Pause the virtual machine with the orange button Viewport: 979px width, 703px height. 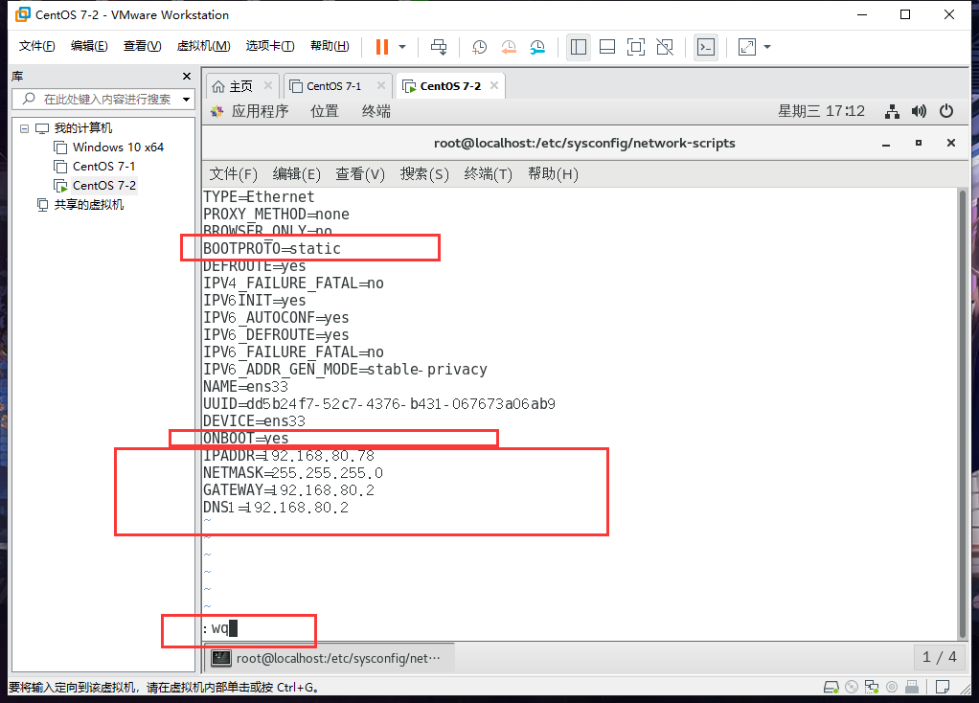coord(382,47)
